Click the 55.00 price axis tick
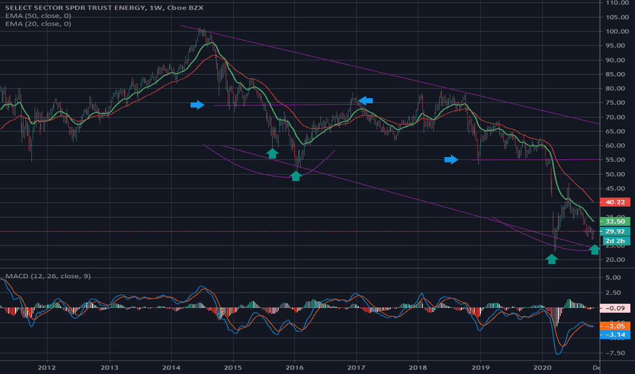The image size is (635, 374). click(x=617, y=160)
